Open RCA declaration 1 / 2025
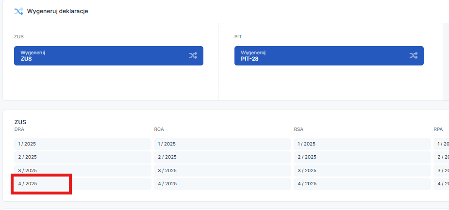The width and height of the screenshot is (449, 210). pos(222,144)
